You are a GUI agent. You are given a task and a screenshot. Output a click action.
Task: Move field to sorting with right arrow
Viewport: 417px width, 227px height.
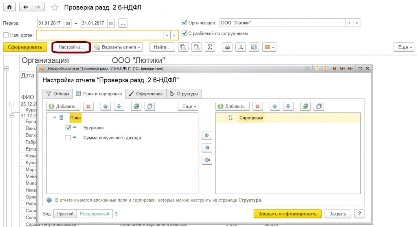pos(207,135)
